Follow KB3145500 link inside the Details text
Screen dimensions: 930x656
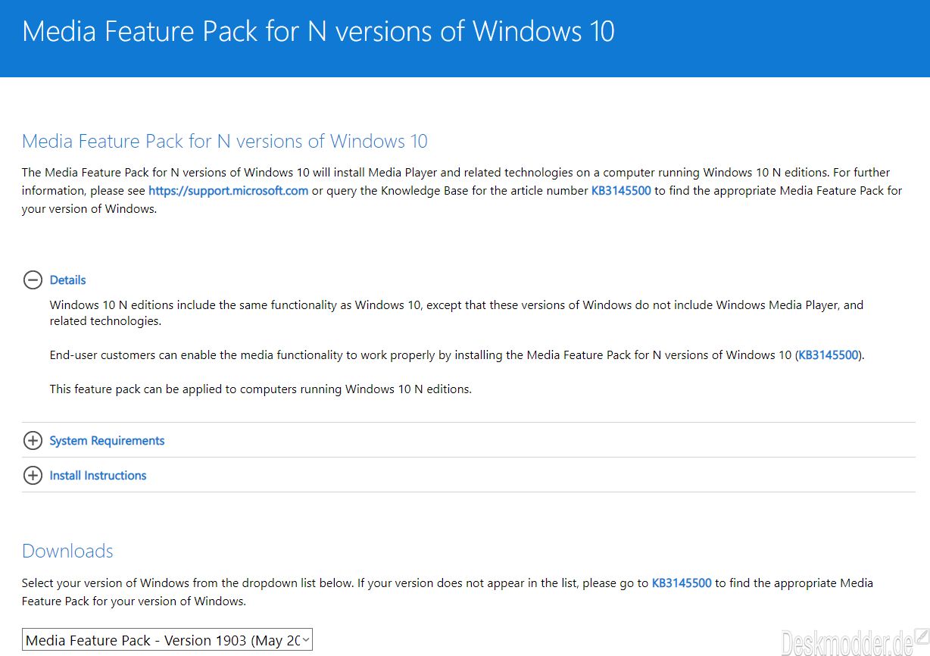coord(829,355)
